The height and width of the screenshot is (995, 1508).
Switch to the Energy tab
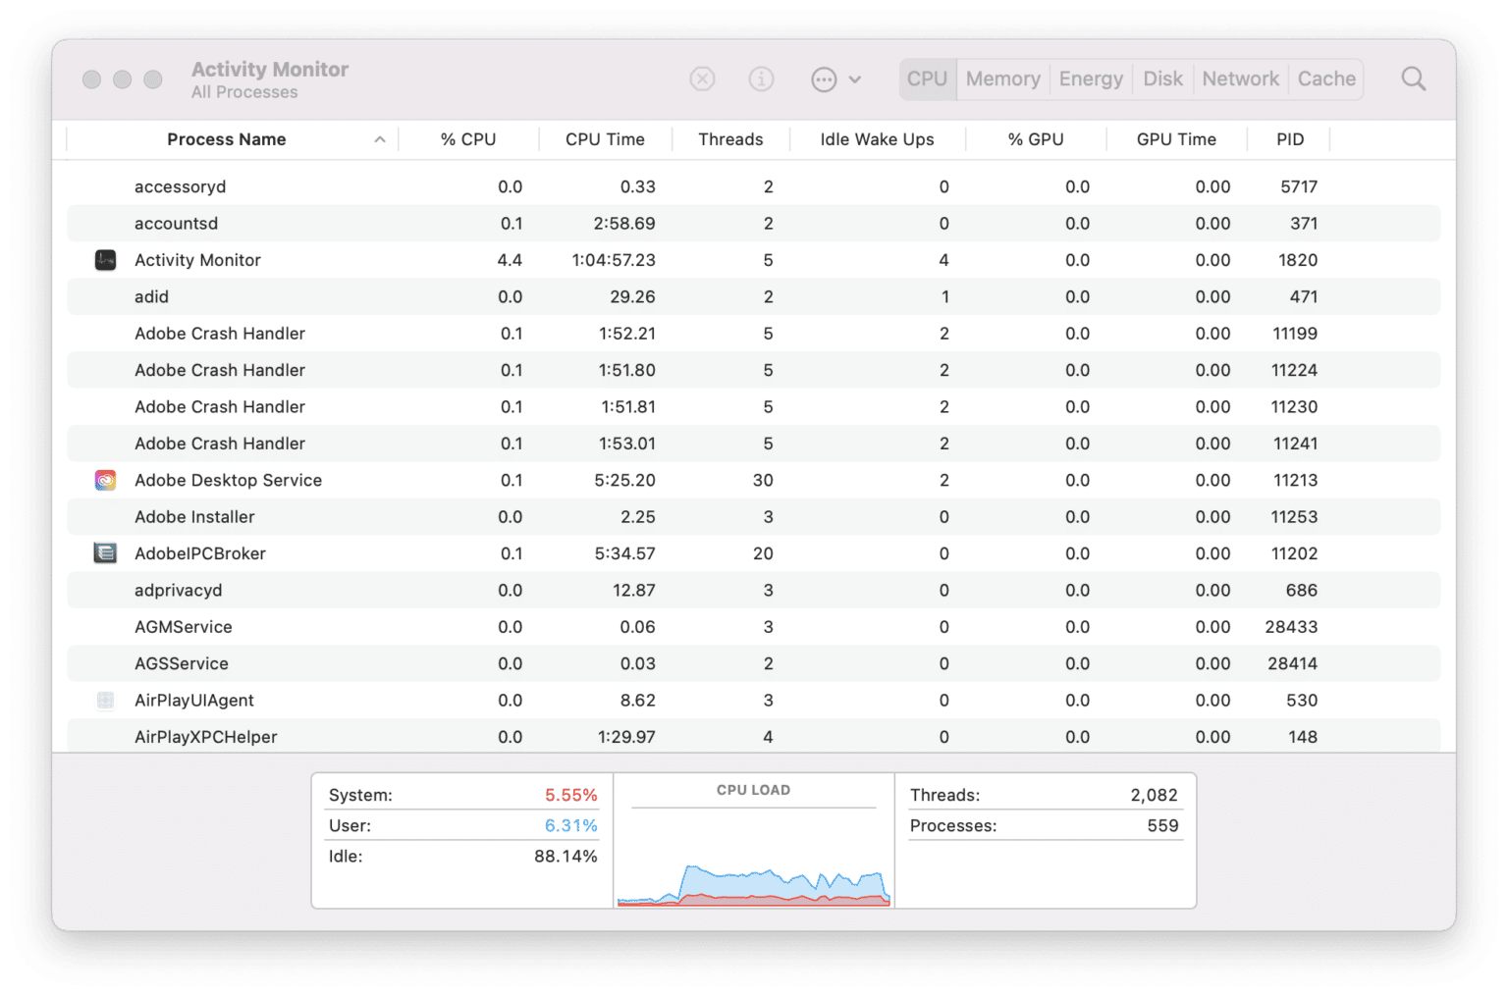(1091, 79)
